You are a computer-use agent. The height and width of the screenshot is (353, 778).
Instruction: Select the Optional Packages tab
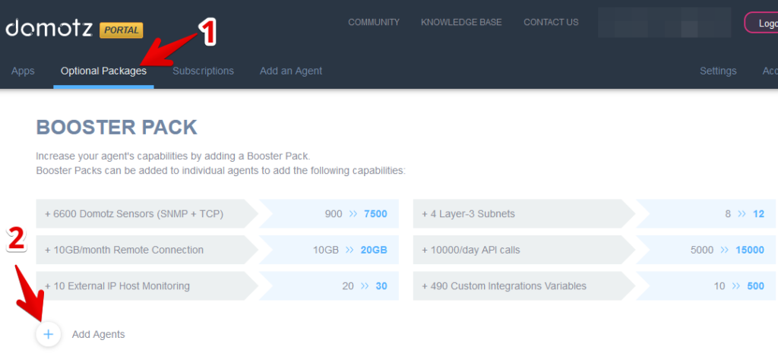(x=103, y=71)
